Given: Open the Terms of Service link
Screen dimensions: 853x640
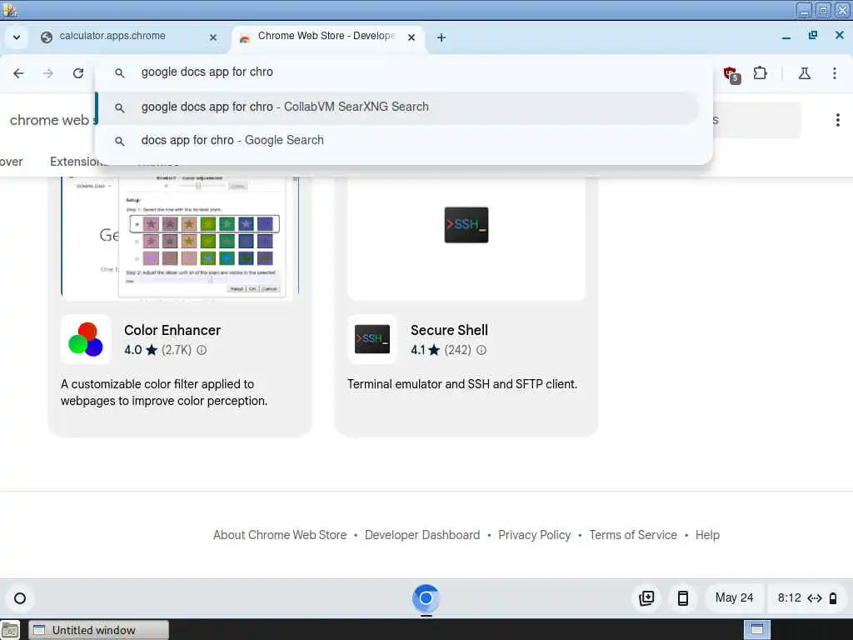Looking at the screenshot, I should (633, 535).
